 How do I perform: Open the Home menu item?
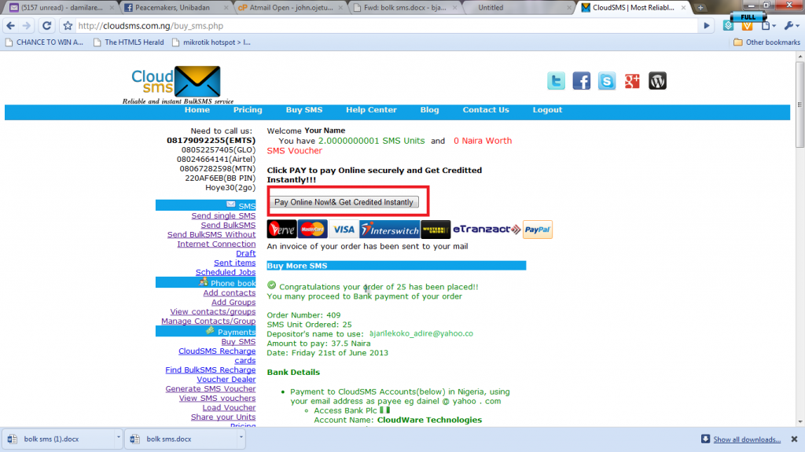click(197, 110)
